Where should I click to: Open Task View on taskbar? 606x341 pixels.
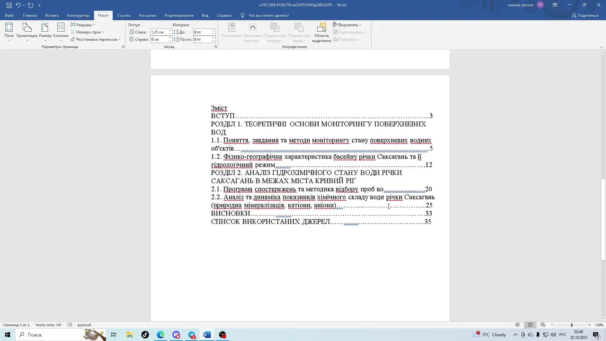(114, 335)
